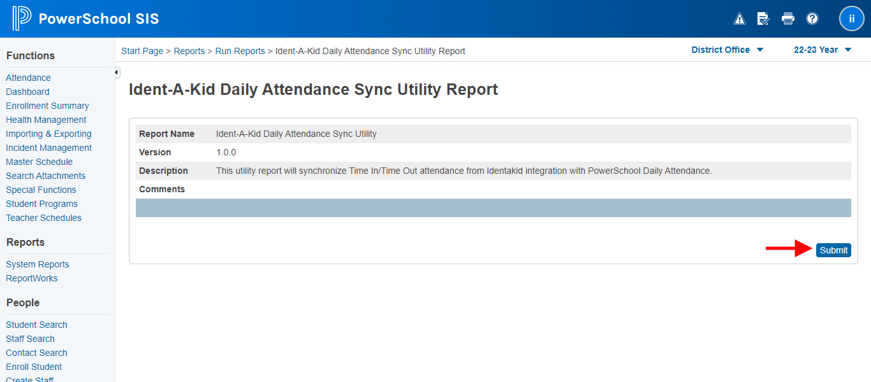
Task: Open Master Schedule link
Action: click(39, 162)
